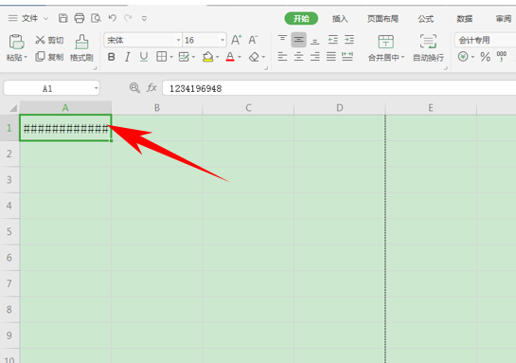This screenshot has width=516, height=363.
Task: Click the formula bar showing 1234196948
Action: (339, 88)
